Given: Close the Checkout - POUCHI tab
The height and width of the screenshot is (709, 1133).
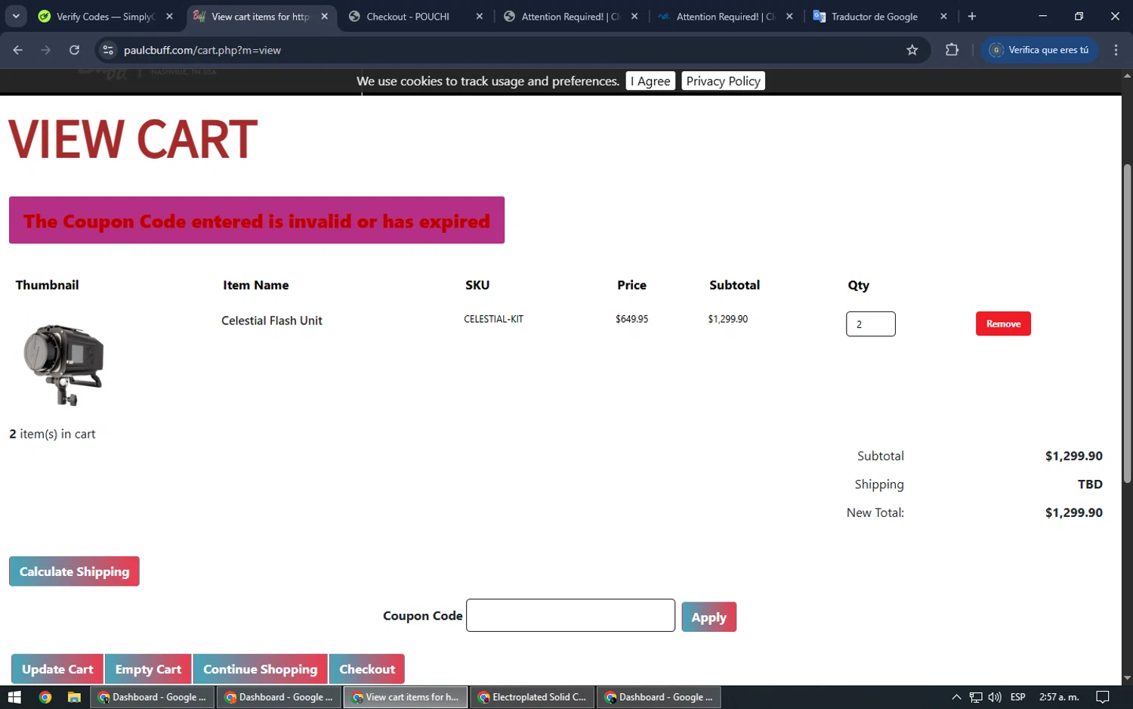Looking at the screenshot, I should pos(479,16).
